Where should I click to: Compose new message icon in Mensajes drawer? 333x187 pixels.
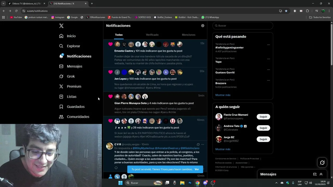tap(315, 174)
